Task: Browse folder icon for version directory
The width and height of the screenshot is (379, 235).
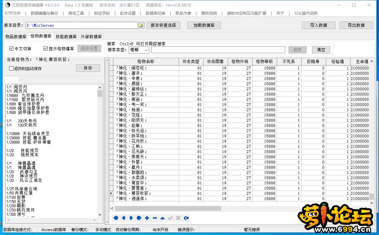Action: coord(140,25)
